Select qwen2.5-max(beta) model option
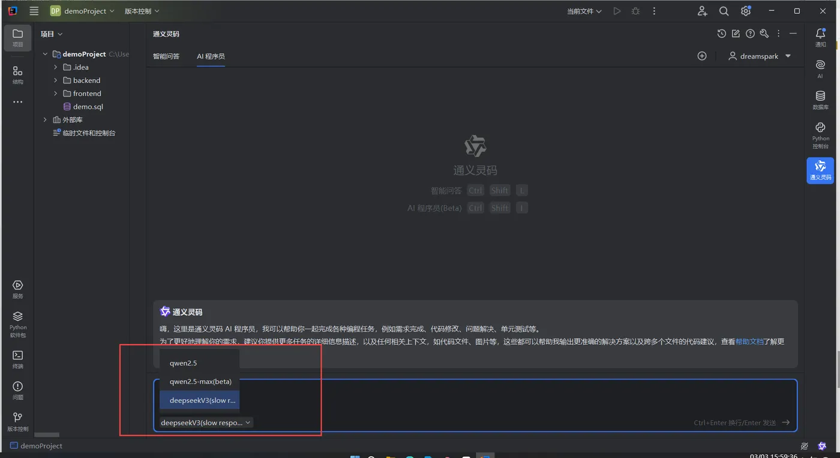The image size is (840, 458). 199,381
